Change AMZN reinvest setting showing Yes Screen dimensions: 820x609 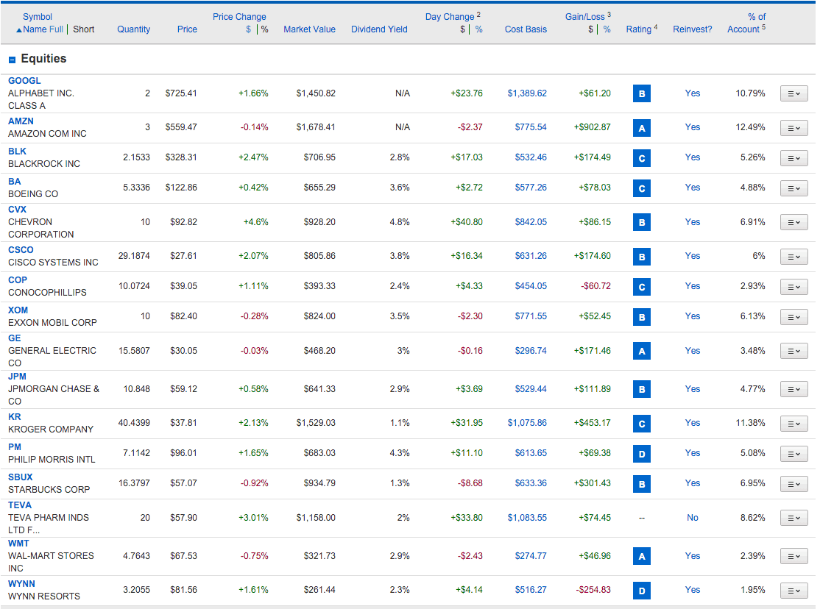tap(693, 127)
